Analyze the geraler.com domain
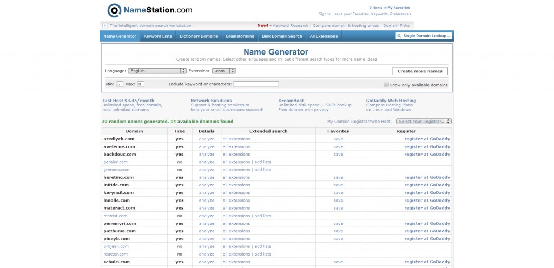Image resolution: width=554 pixels, height=268 pixels. tap(207, 162)
